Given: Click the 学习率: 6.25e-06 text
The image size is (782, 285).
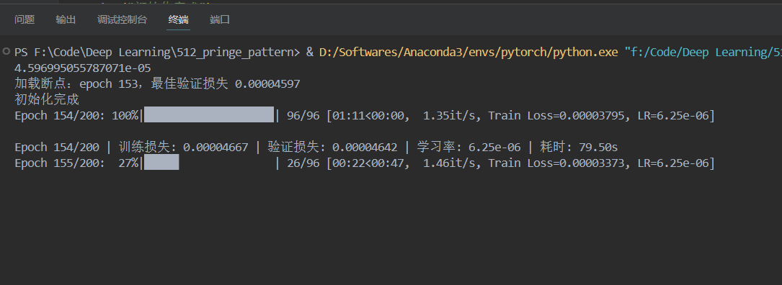Looking at the screenshot, I should tap(468, 148).
